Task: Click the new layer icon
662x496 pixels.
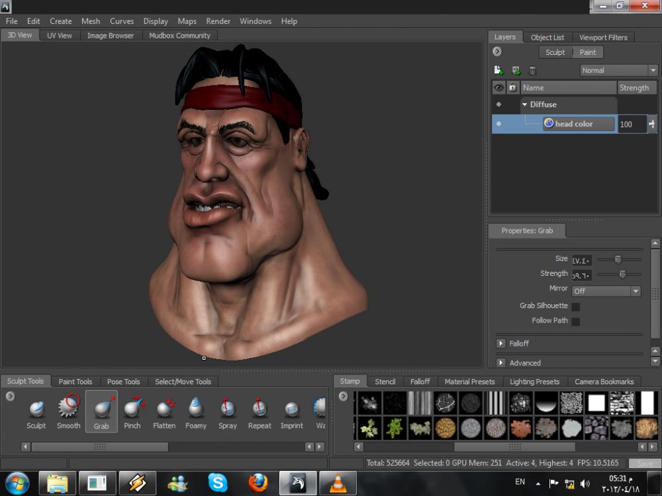Action: [499, 71]
